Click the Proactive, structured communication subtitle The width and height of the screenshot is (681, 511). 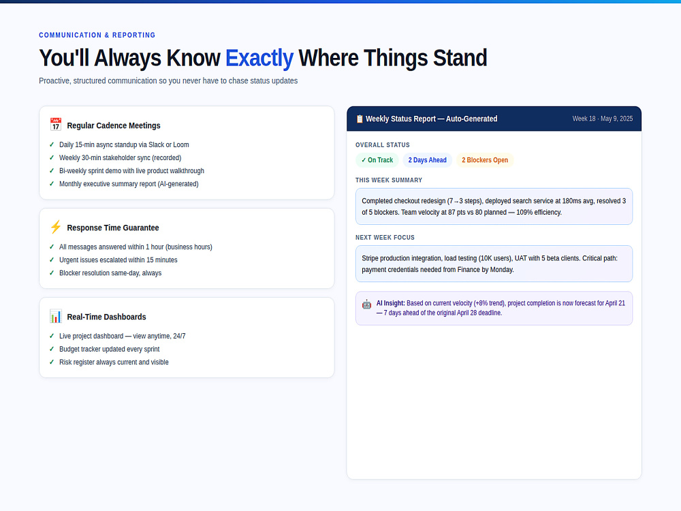(x=168, y=81)
